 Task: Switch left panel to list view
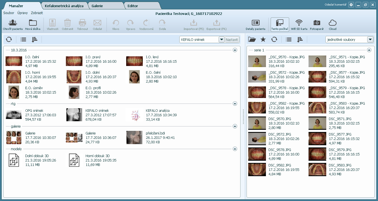click(23, 39)
